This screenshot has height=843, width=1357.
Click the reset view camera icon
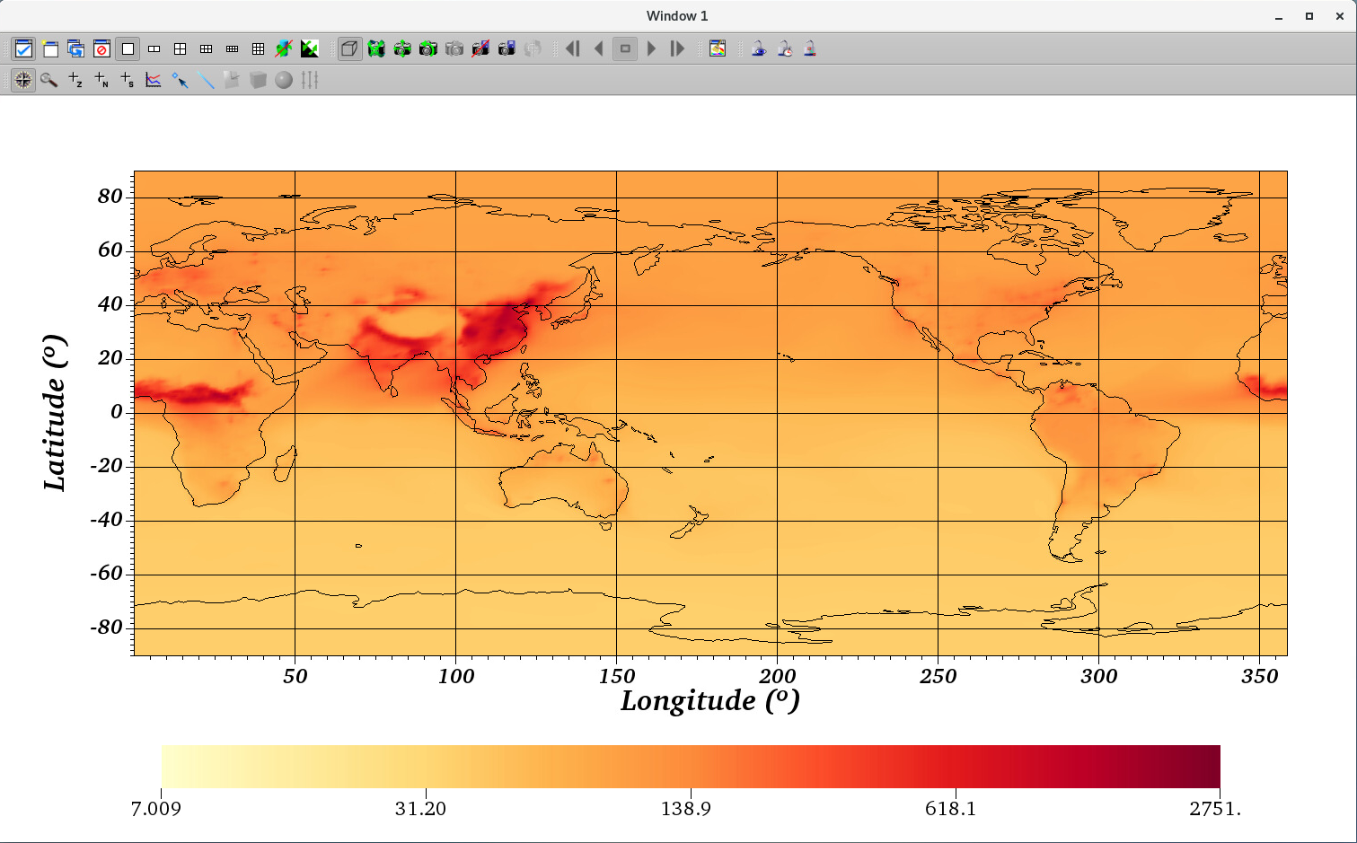[x=376, y=48]
